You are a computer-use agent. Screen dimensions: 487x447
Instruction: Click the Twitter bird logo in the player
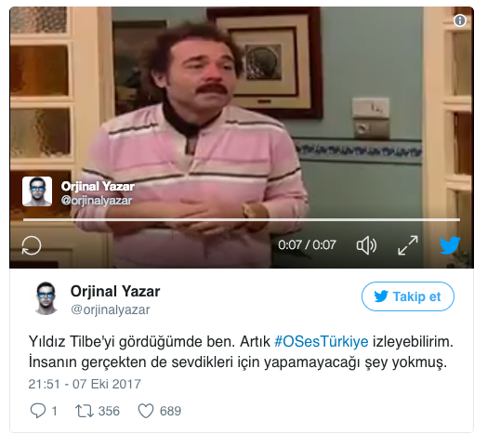[450, 245]
